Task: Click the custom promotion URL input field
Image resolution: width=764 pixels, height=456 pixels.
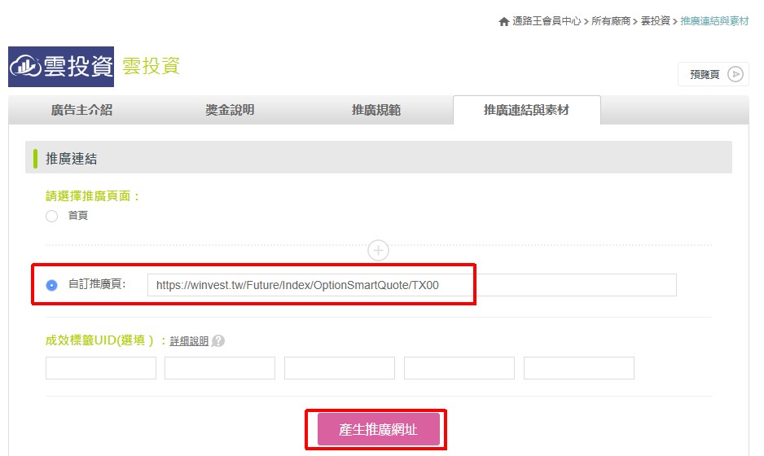Action: [411, 285]
